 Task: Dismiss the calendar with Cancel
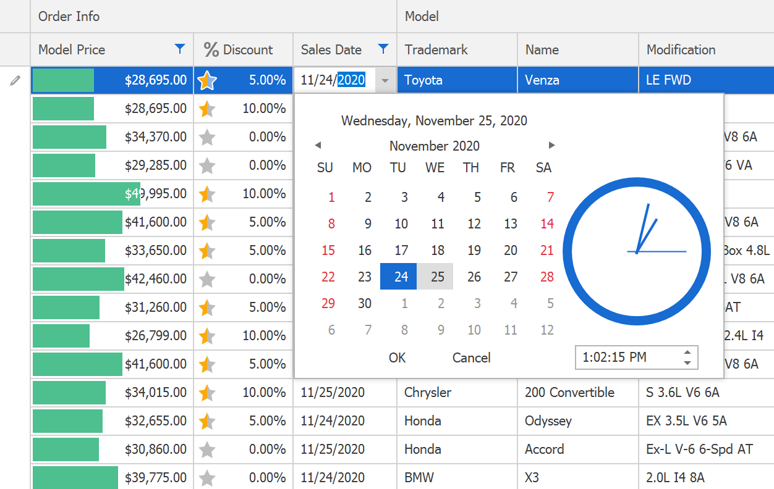tap(471, 357)
